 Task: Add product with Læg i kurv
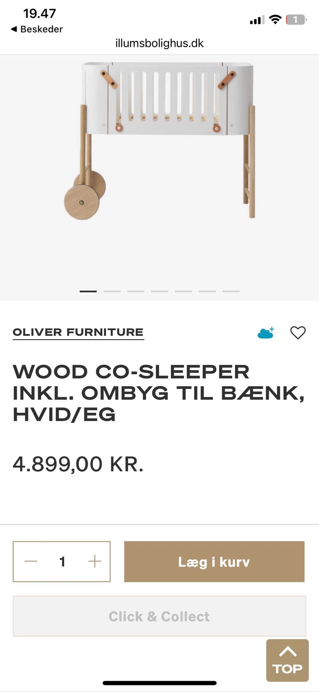point(214,562)
